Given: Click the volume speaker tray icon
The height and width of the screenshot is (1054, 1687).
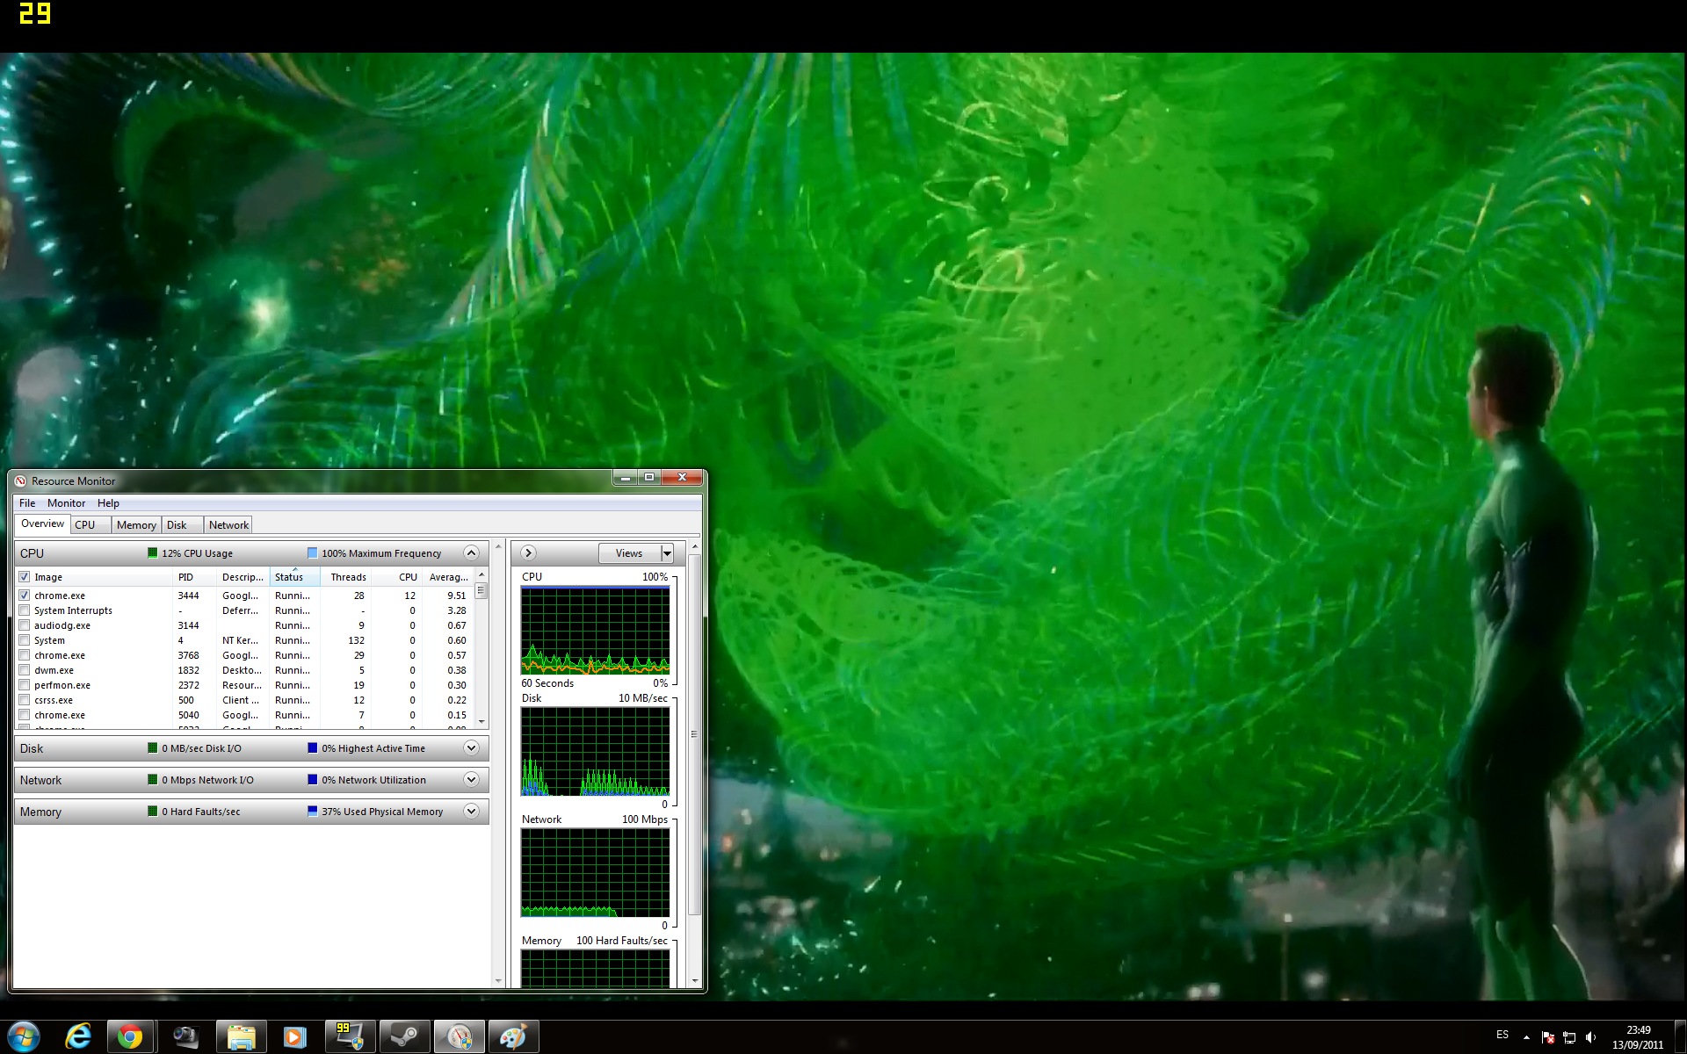Looking at the screenshot, I should (1590, 1037).
